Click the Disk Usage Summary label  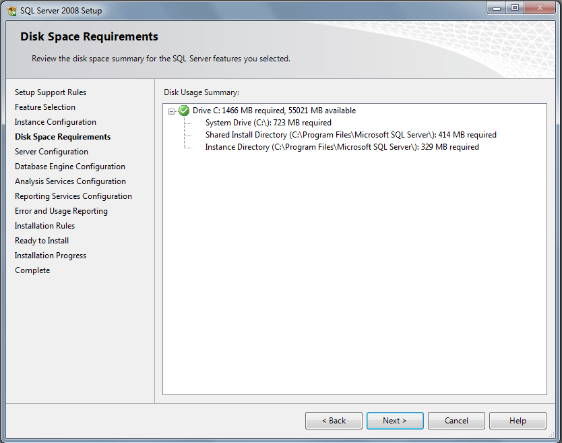pyautogui.click(x=201, y=92)
